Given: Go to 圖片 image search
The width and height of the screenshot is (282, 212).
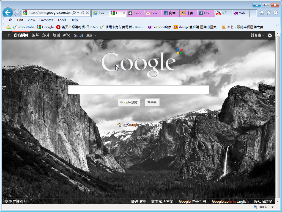Looking at the screenshot, I should tap(35, 35).
